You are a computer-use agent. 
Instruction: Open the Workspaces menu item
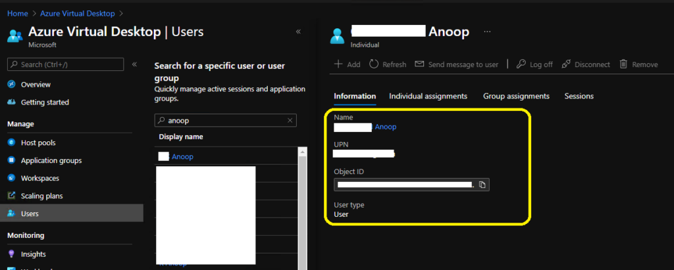40,178
